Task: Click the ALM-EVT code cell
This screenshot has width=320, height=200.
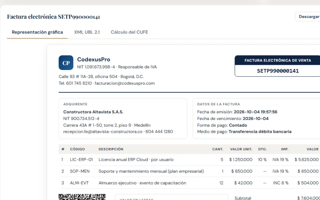Action: point(79,183)
